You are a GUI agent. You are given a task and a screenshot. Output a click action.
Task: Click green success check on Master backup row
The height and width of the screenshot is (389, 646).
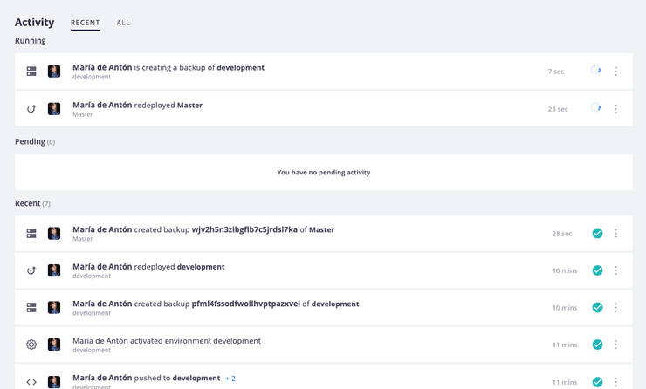597,234
